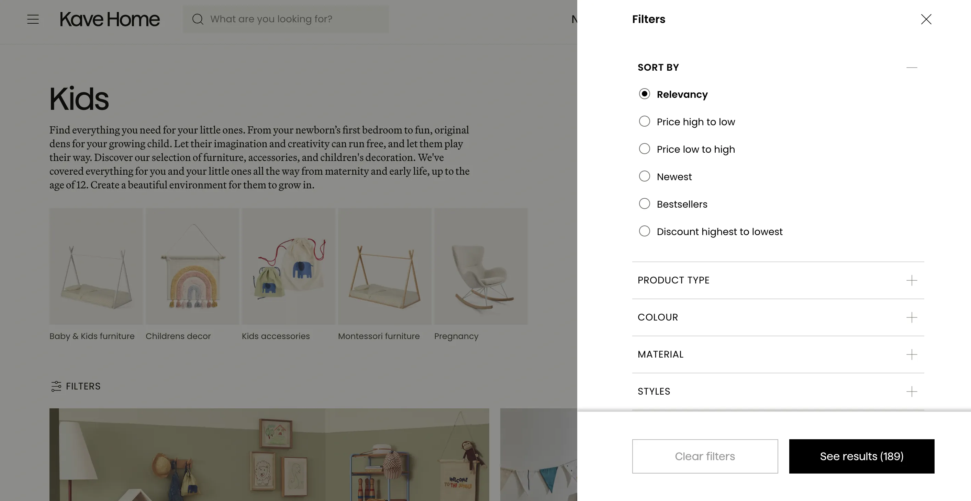Close the Filters panel with X icon
The width and height of the screenshot is (971, 501).
(926, 19)
